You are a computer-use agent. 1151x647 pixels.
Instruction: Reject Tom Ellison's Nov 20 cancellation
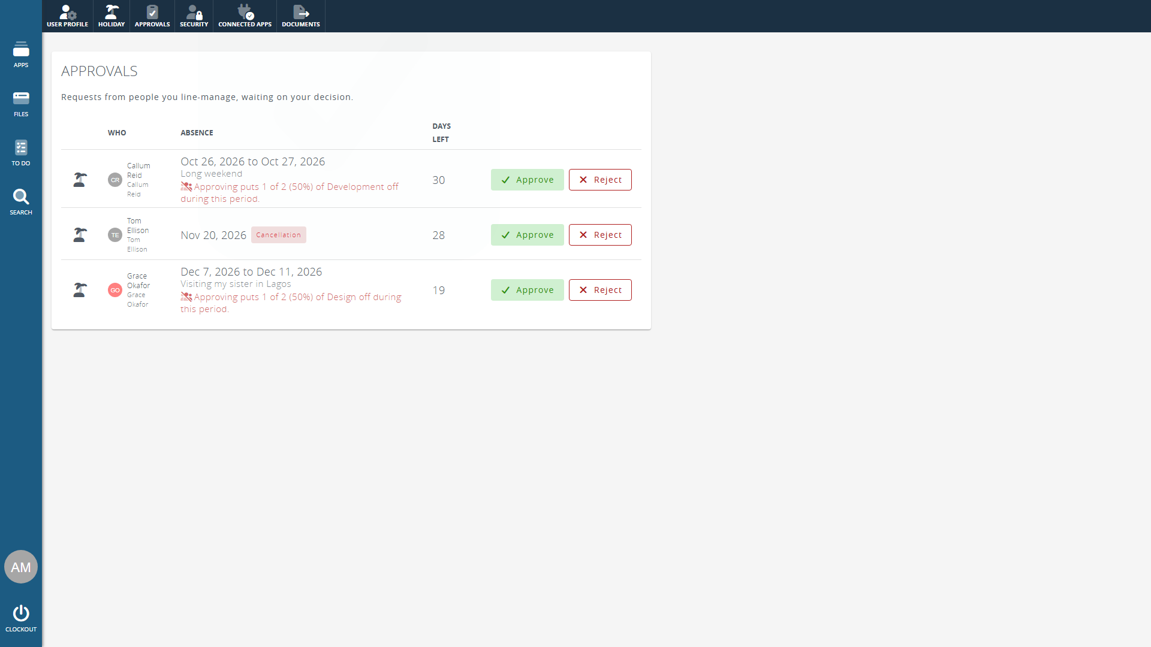[x=600, y=235]
